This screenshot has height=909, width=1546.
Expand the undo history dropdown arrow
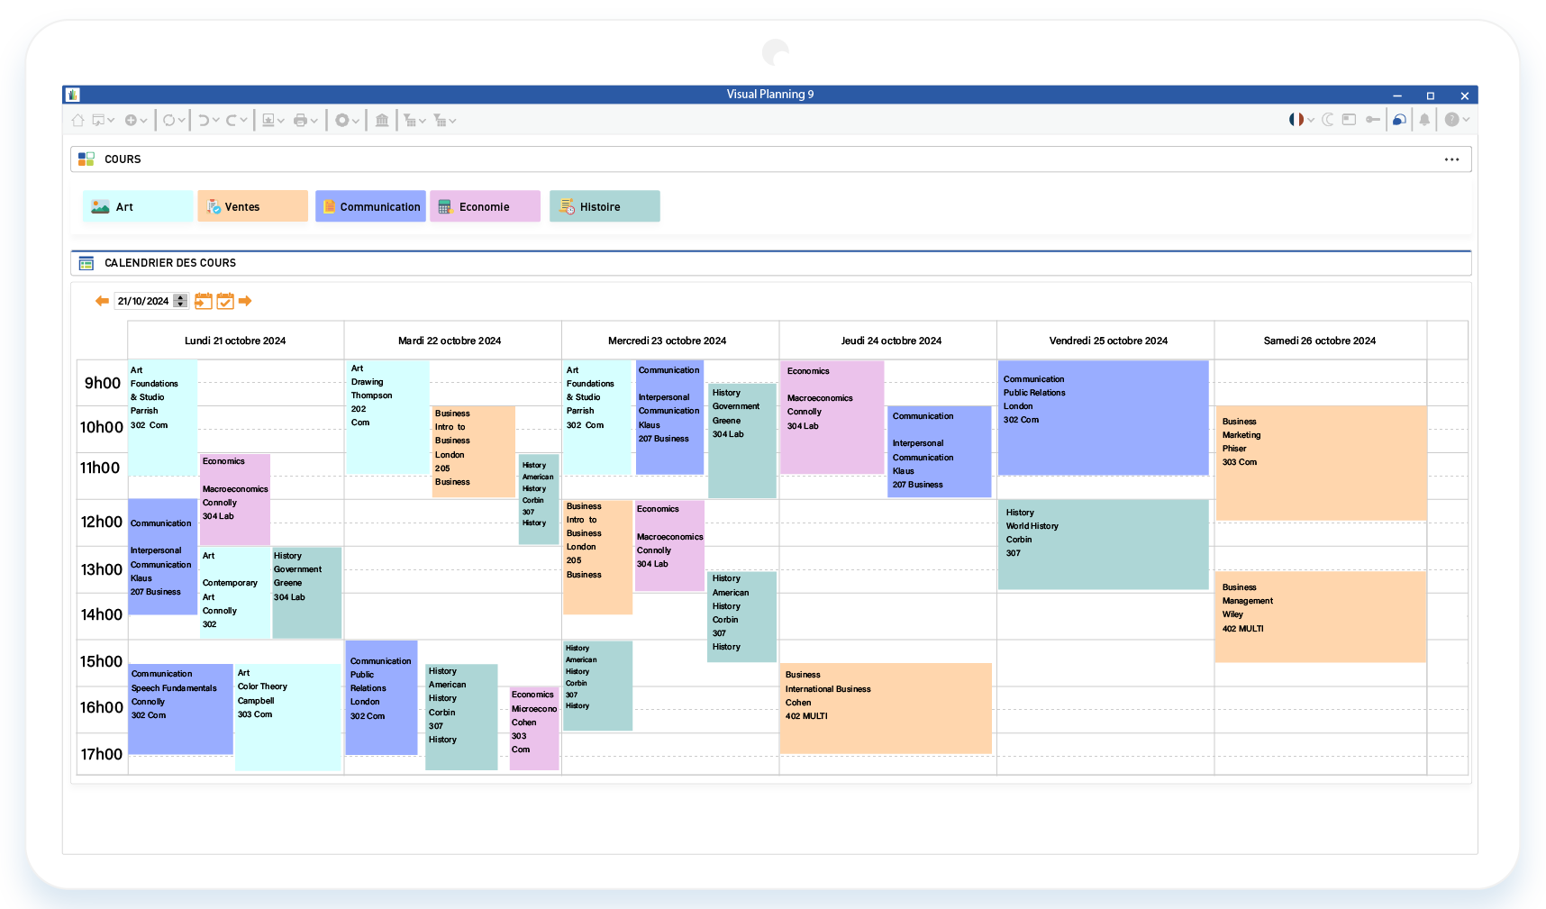click(216, 120)
